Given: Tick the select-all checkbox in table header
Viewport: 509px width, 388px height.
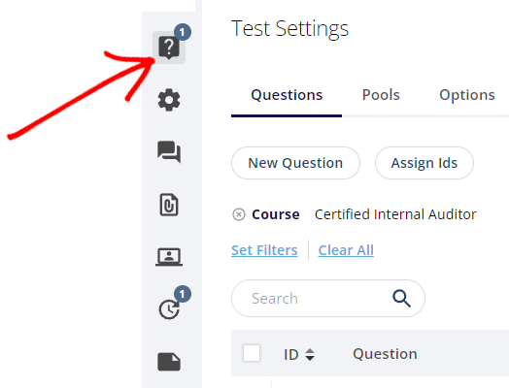Looking at the screenshot, I should [x=252, y=353].
